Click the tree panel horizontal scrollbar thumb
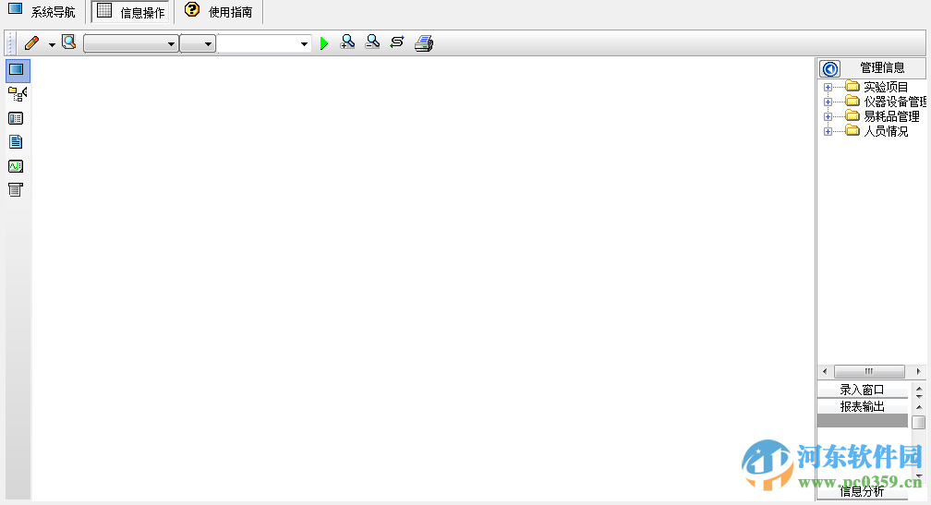This screenshot has height=505, width=931. pos(869,371)
